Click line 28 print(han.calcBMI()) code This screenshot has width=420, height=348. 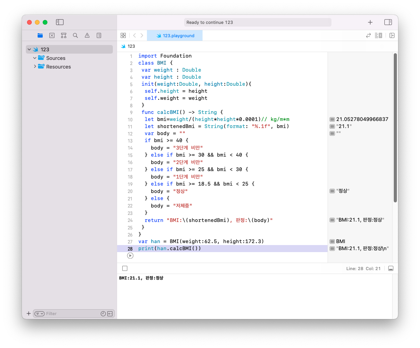(x=170, y=249)
